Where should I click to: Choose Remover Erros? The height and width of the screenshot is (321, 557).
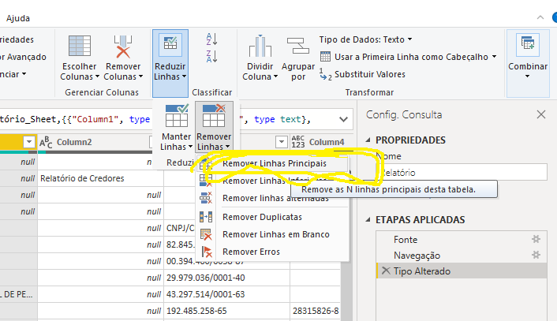tap(251, 252)
